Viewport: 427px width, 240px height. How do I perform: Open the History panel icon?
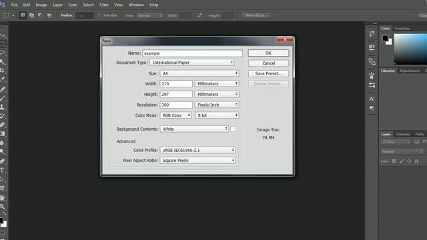(x=372, y=33)
